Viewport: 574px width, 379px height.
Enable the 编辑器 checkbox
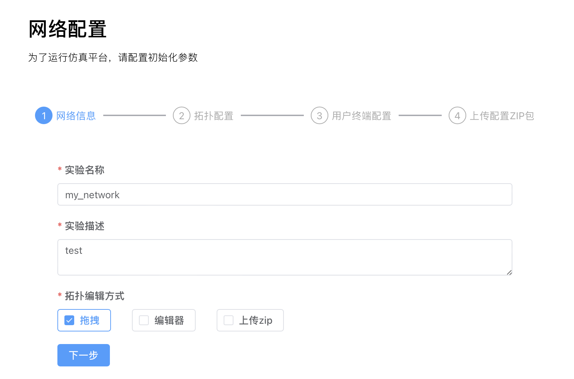point(144,320)
